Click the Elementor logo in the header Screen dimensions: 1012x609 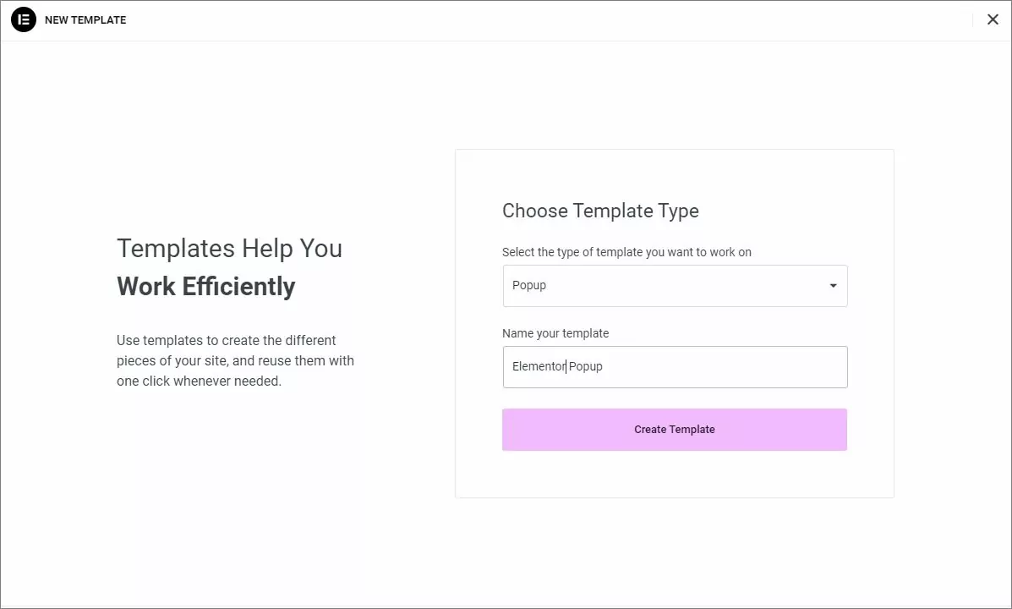tap(23, 19)
